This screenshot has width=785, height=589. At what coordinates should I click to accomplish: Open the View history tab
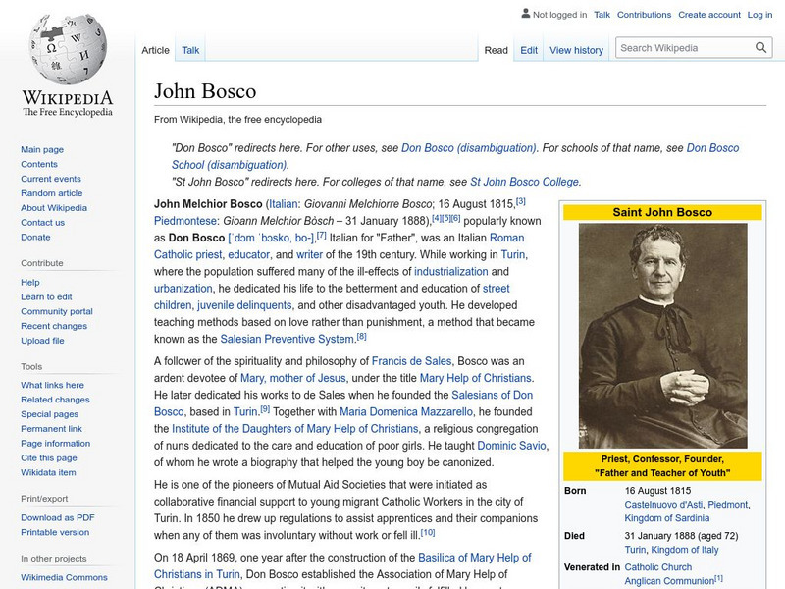point(576,50)
